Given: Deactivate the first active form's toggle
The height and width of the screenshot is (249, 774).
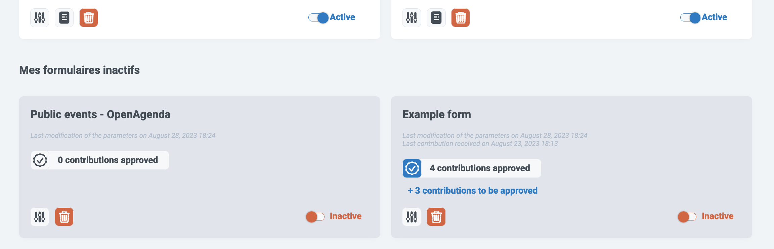Looking at the screenshot, I should pos(318,17).
